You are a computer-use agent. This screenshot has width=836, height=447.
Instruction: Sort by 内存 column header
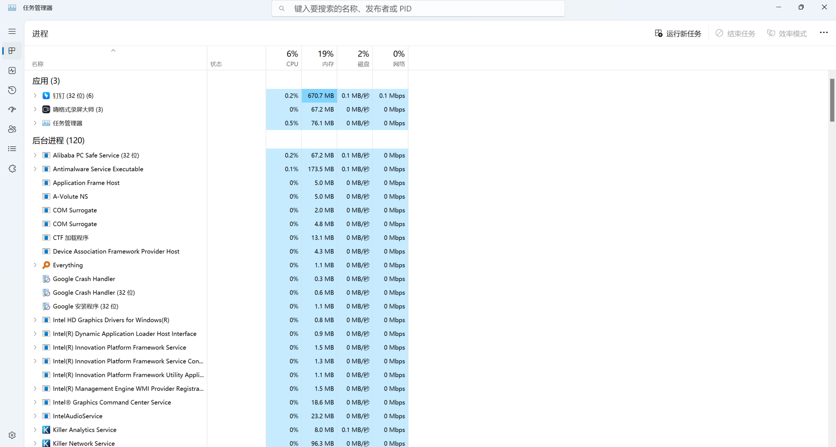[319, 58]
